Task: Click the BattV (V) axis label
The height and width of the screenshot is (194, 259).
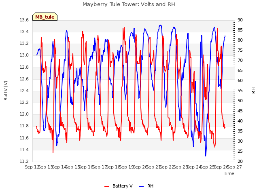Action: (x=6, y=91)
